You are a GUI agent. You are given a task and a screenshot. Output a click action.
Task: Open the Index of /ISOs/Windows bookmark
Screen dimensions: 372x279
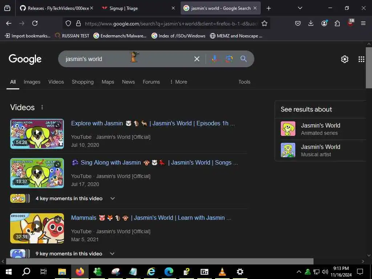[178, 36]
